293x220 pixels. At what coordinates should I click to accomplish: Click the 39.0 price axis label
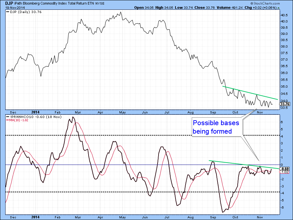pyautogui.click(x=284, y=34)
